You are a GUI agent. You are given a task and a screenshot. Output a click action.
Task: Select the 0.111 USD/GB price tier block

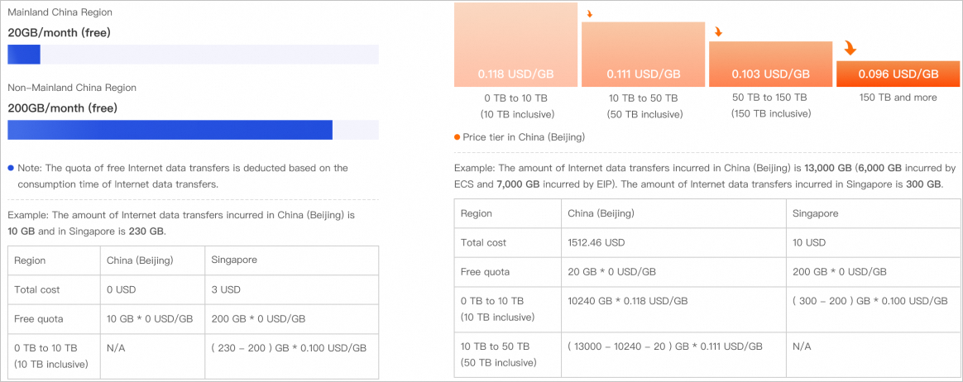tap(643, 54)
